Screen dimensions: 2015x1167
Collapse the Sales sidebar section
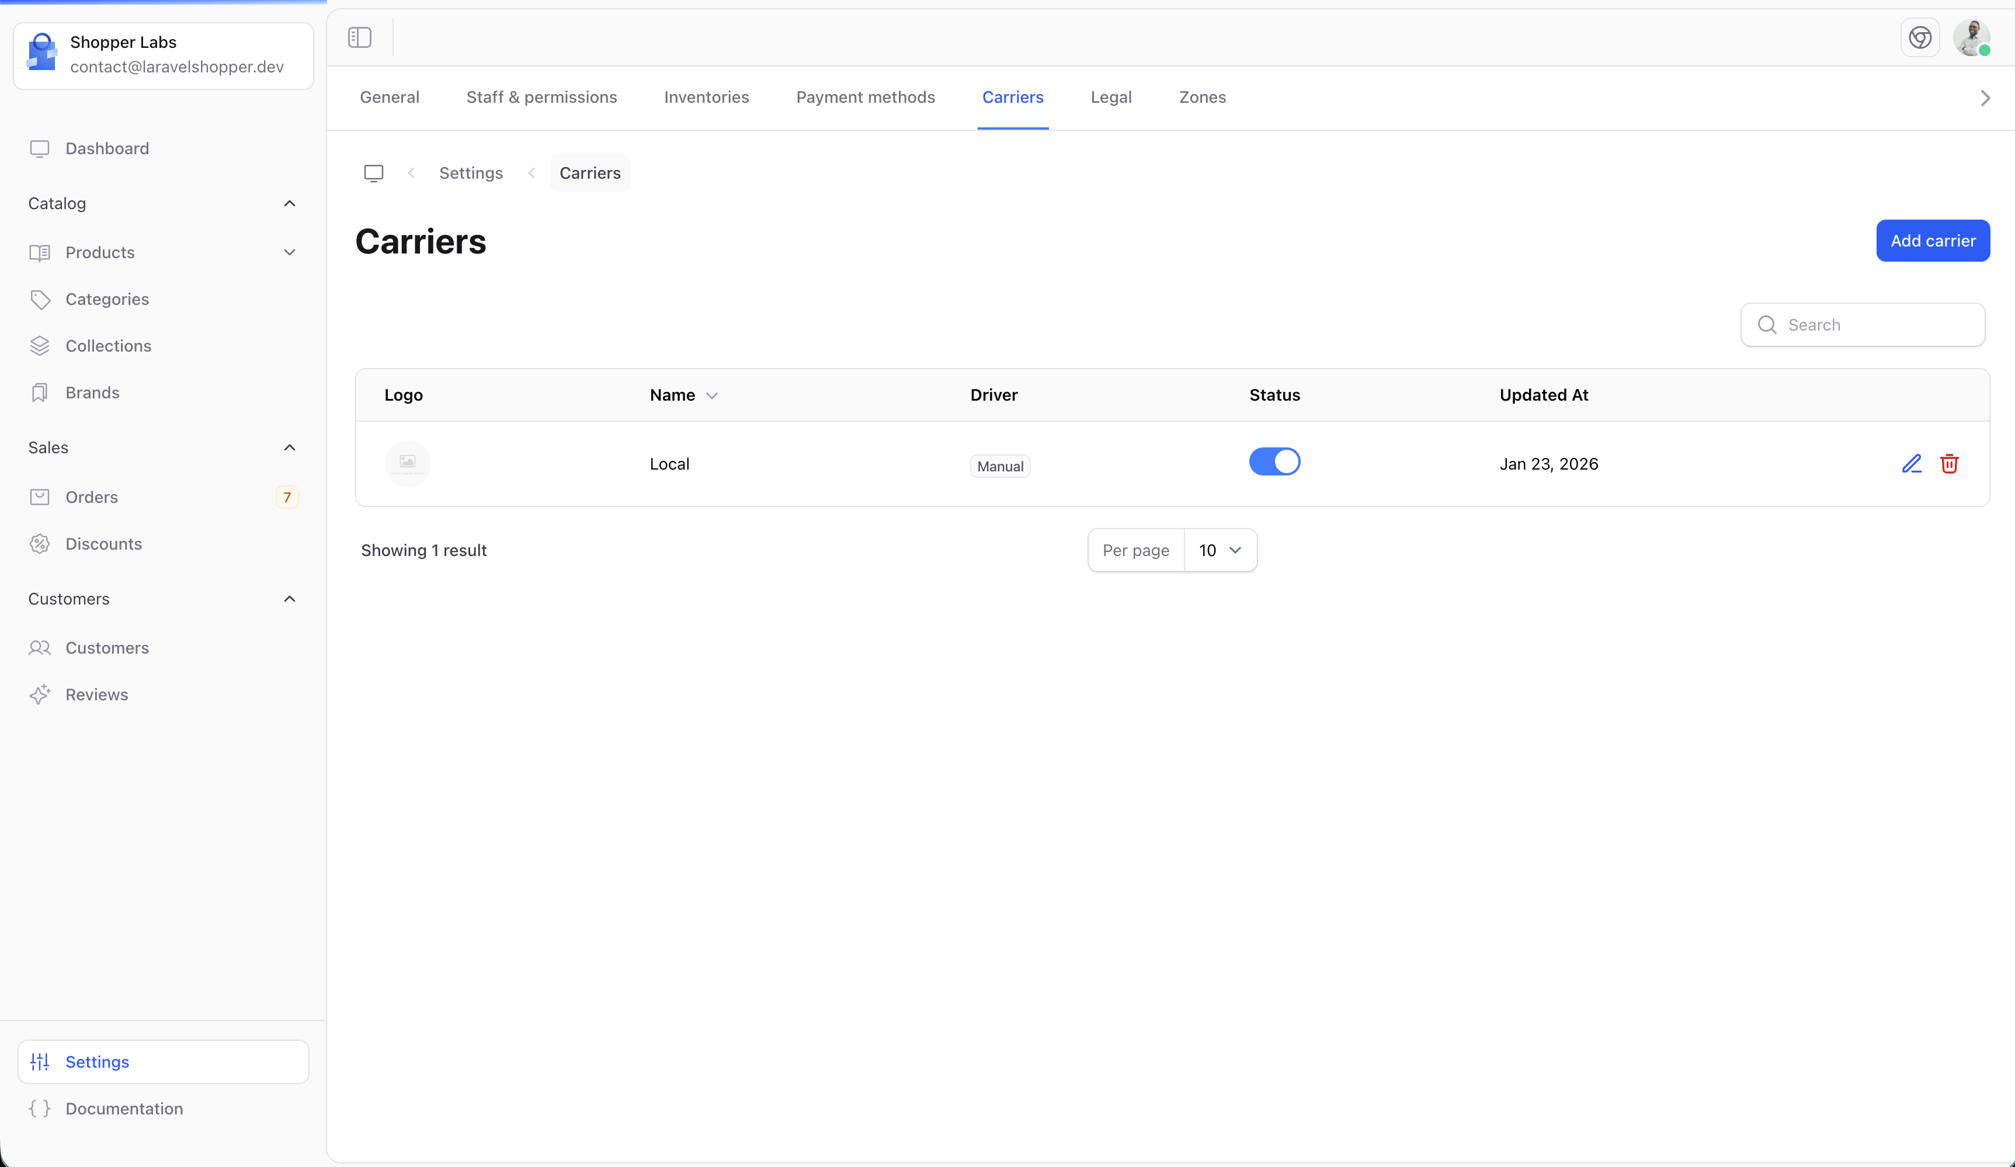click(290, 447)
